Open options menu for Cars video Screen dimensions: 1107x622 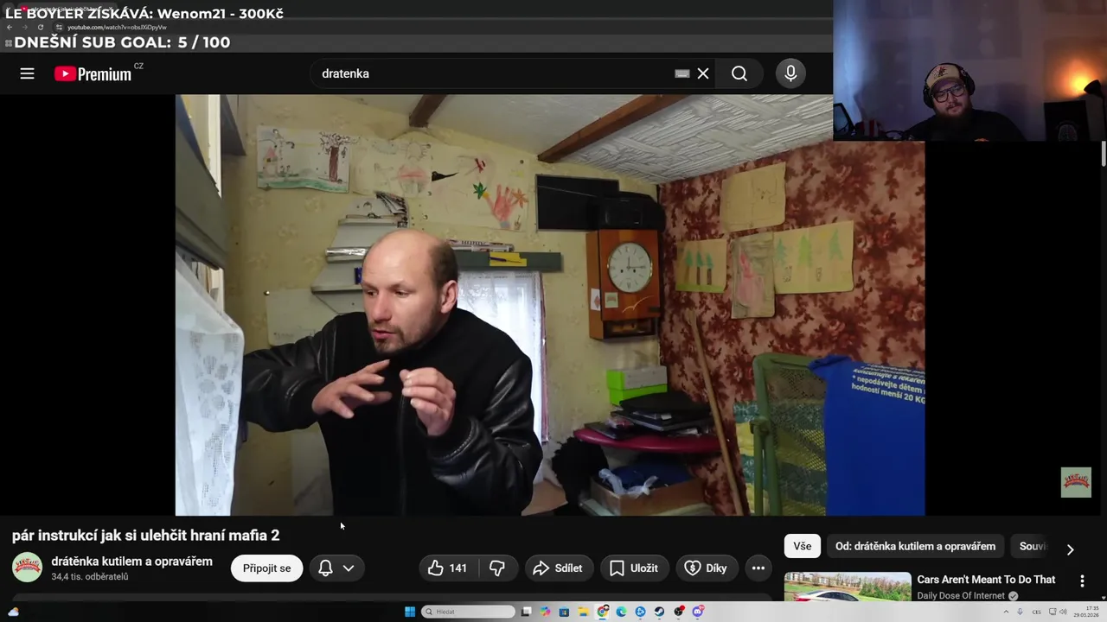(1082, 581)
